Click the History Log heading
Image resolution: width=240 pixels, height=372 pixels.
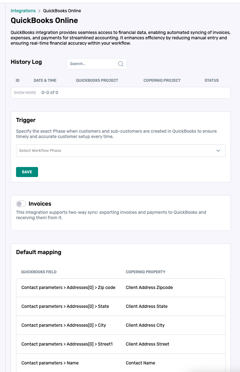pyautogui.click(x=26, y=62)
